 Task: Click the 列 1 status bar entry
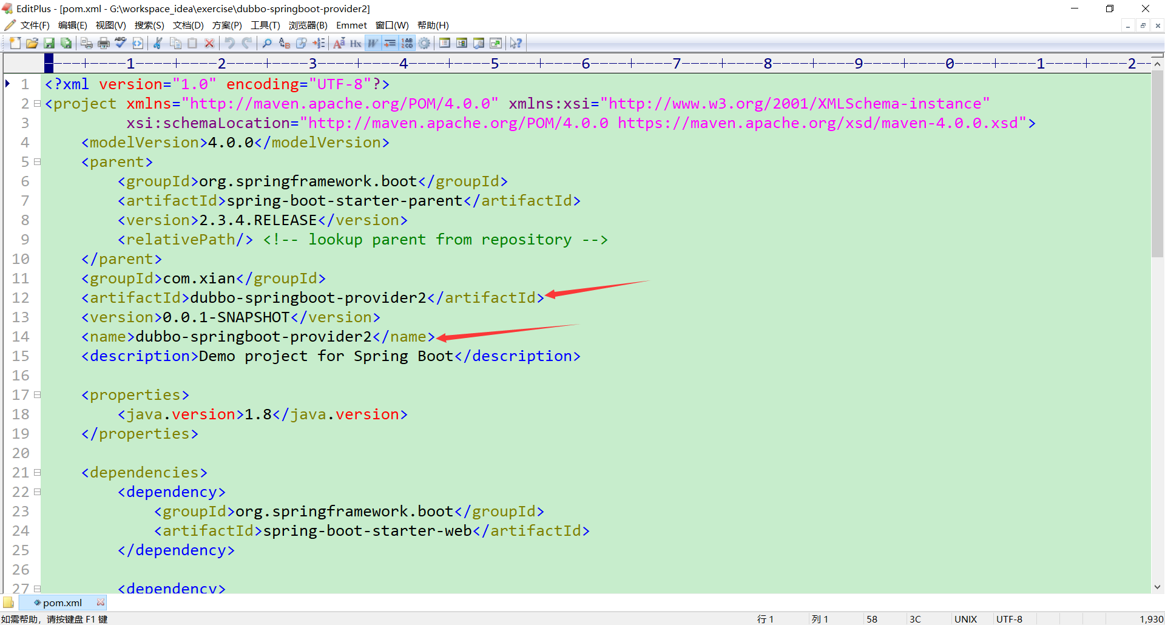[x=820, y=619]
